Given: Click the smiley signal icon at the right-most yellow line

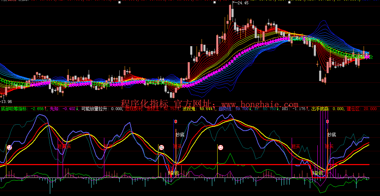Looking at the screenshot, I should (x=221, y=147).
